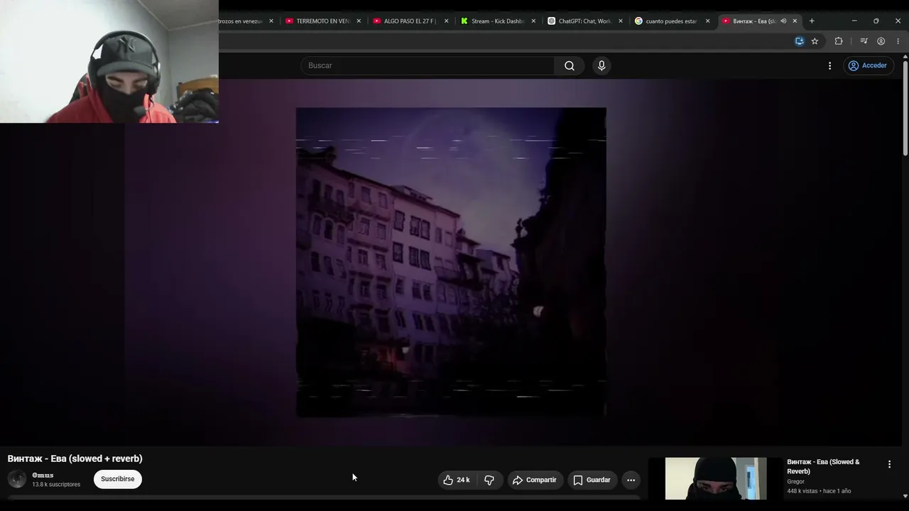Click the YouTube search magnifier button
909x511 pixels.
pos(570,65)
